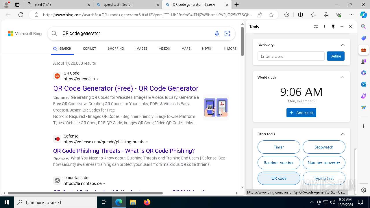Open browser essentials heart icon
The image size is (370, 208).
(x=339, y=15)
